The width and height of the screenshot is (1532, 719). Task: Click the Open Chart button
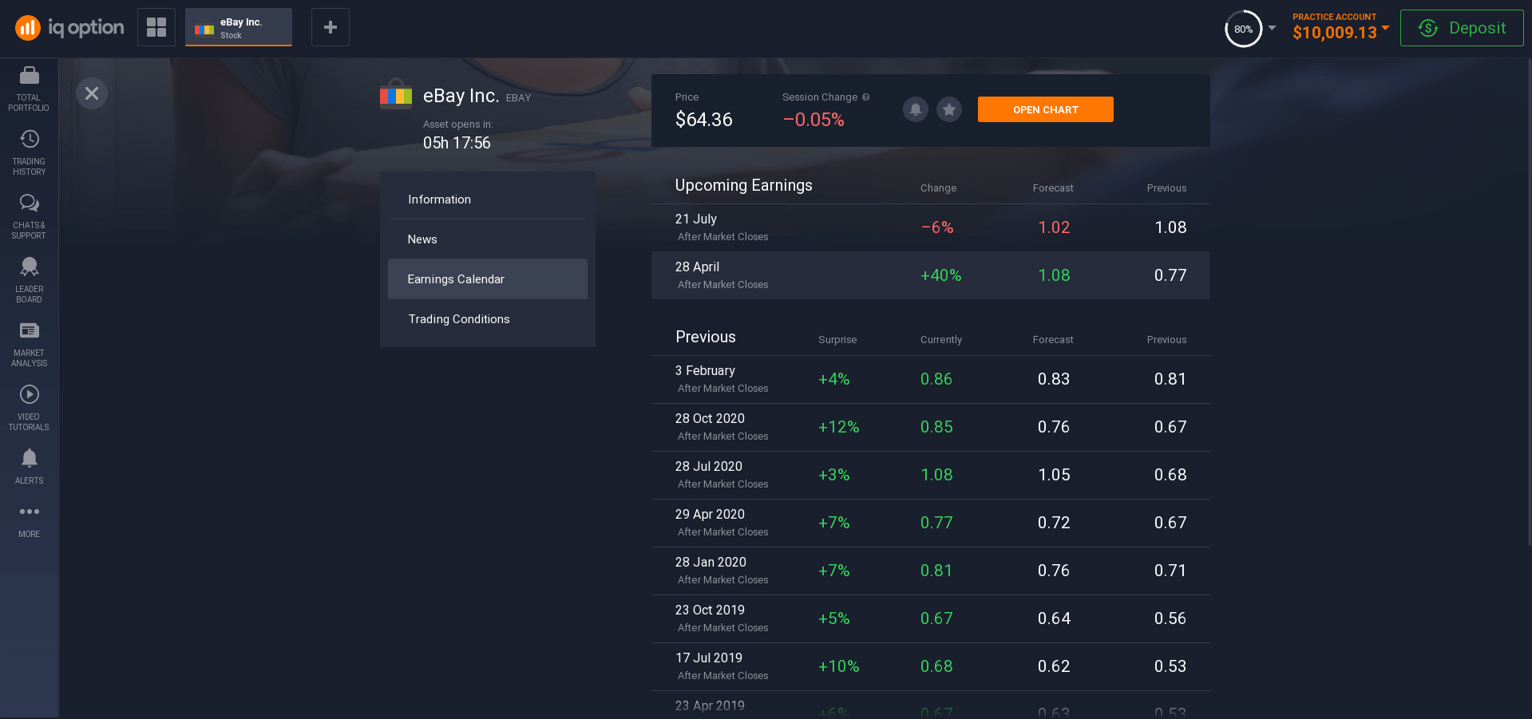(x=1045, y=109)
